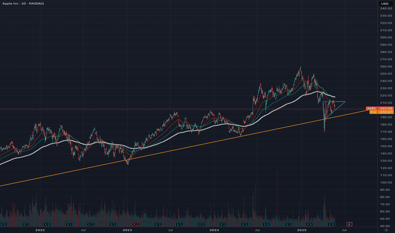Screen dimensions: 395x233
Task: Click the 2025 label on the time axis
Action: point(302,230)
